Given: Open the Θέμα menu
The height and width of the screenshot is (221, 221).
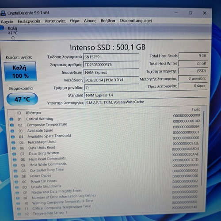Looking at the screenshot, I should [75, 21].
